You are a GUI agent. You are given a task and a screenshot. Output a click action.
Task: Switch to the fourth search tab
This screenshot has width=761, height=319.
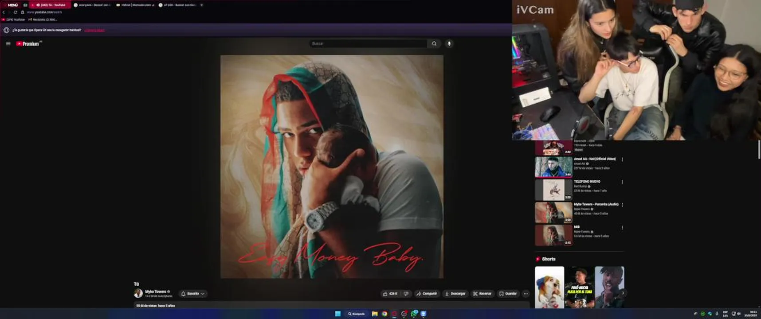tap(177, 5)
